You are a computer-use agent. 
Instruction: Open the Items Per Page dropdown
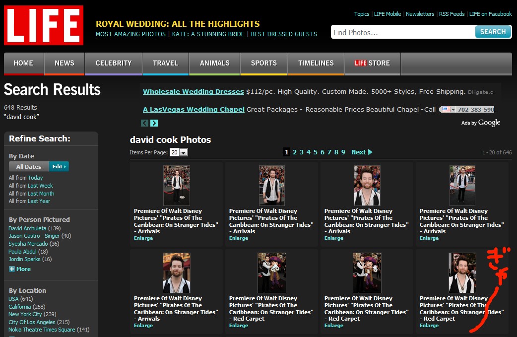tap(179, 152)
